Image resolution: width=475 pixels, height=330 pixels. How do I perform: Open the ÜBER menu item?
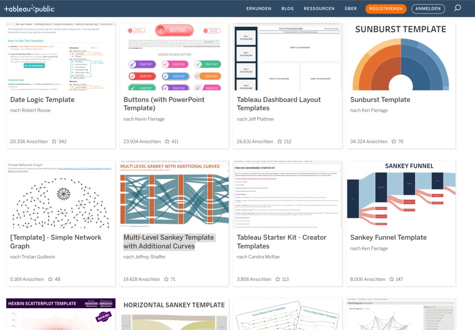pos(351,8)
